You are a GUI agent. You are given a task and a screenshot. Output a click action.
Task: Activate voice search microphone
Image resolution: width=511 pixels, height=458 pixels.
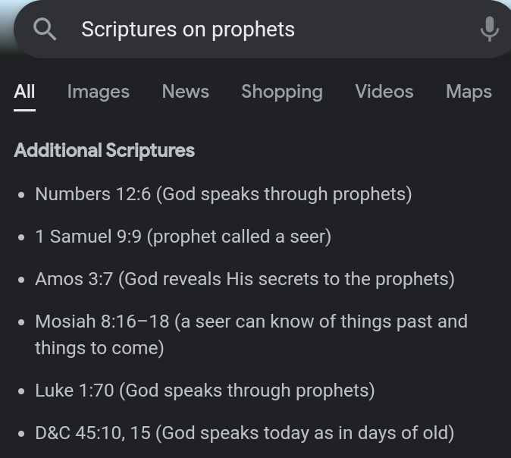[489, 30]
